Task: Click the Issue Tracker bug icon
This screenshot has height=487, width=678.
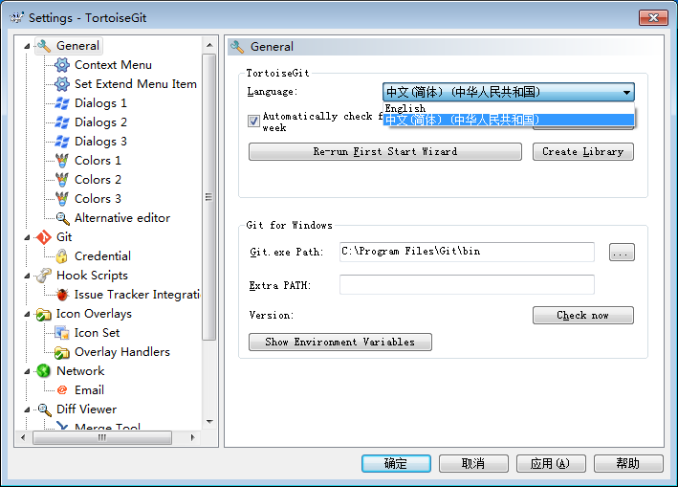Action: (62, 295)
